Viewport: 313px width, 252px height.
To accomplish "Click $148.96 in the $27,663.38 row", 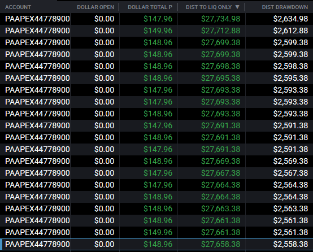I will tap(158, 208).
